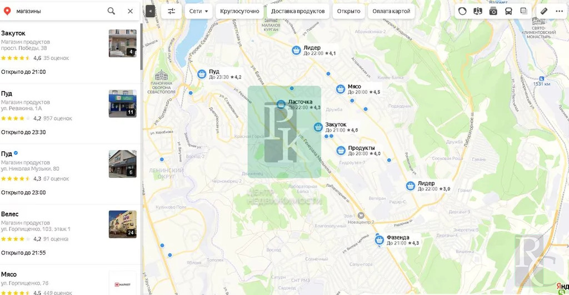
Task: Select the Пуд basket map marker
Action: [x=202, y=74]
